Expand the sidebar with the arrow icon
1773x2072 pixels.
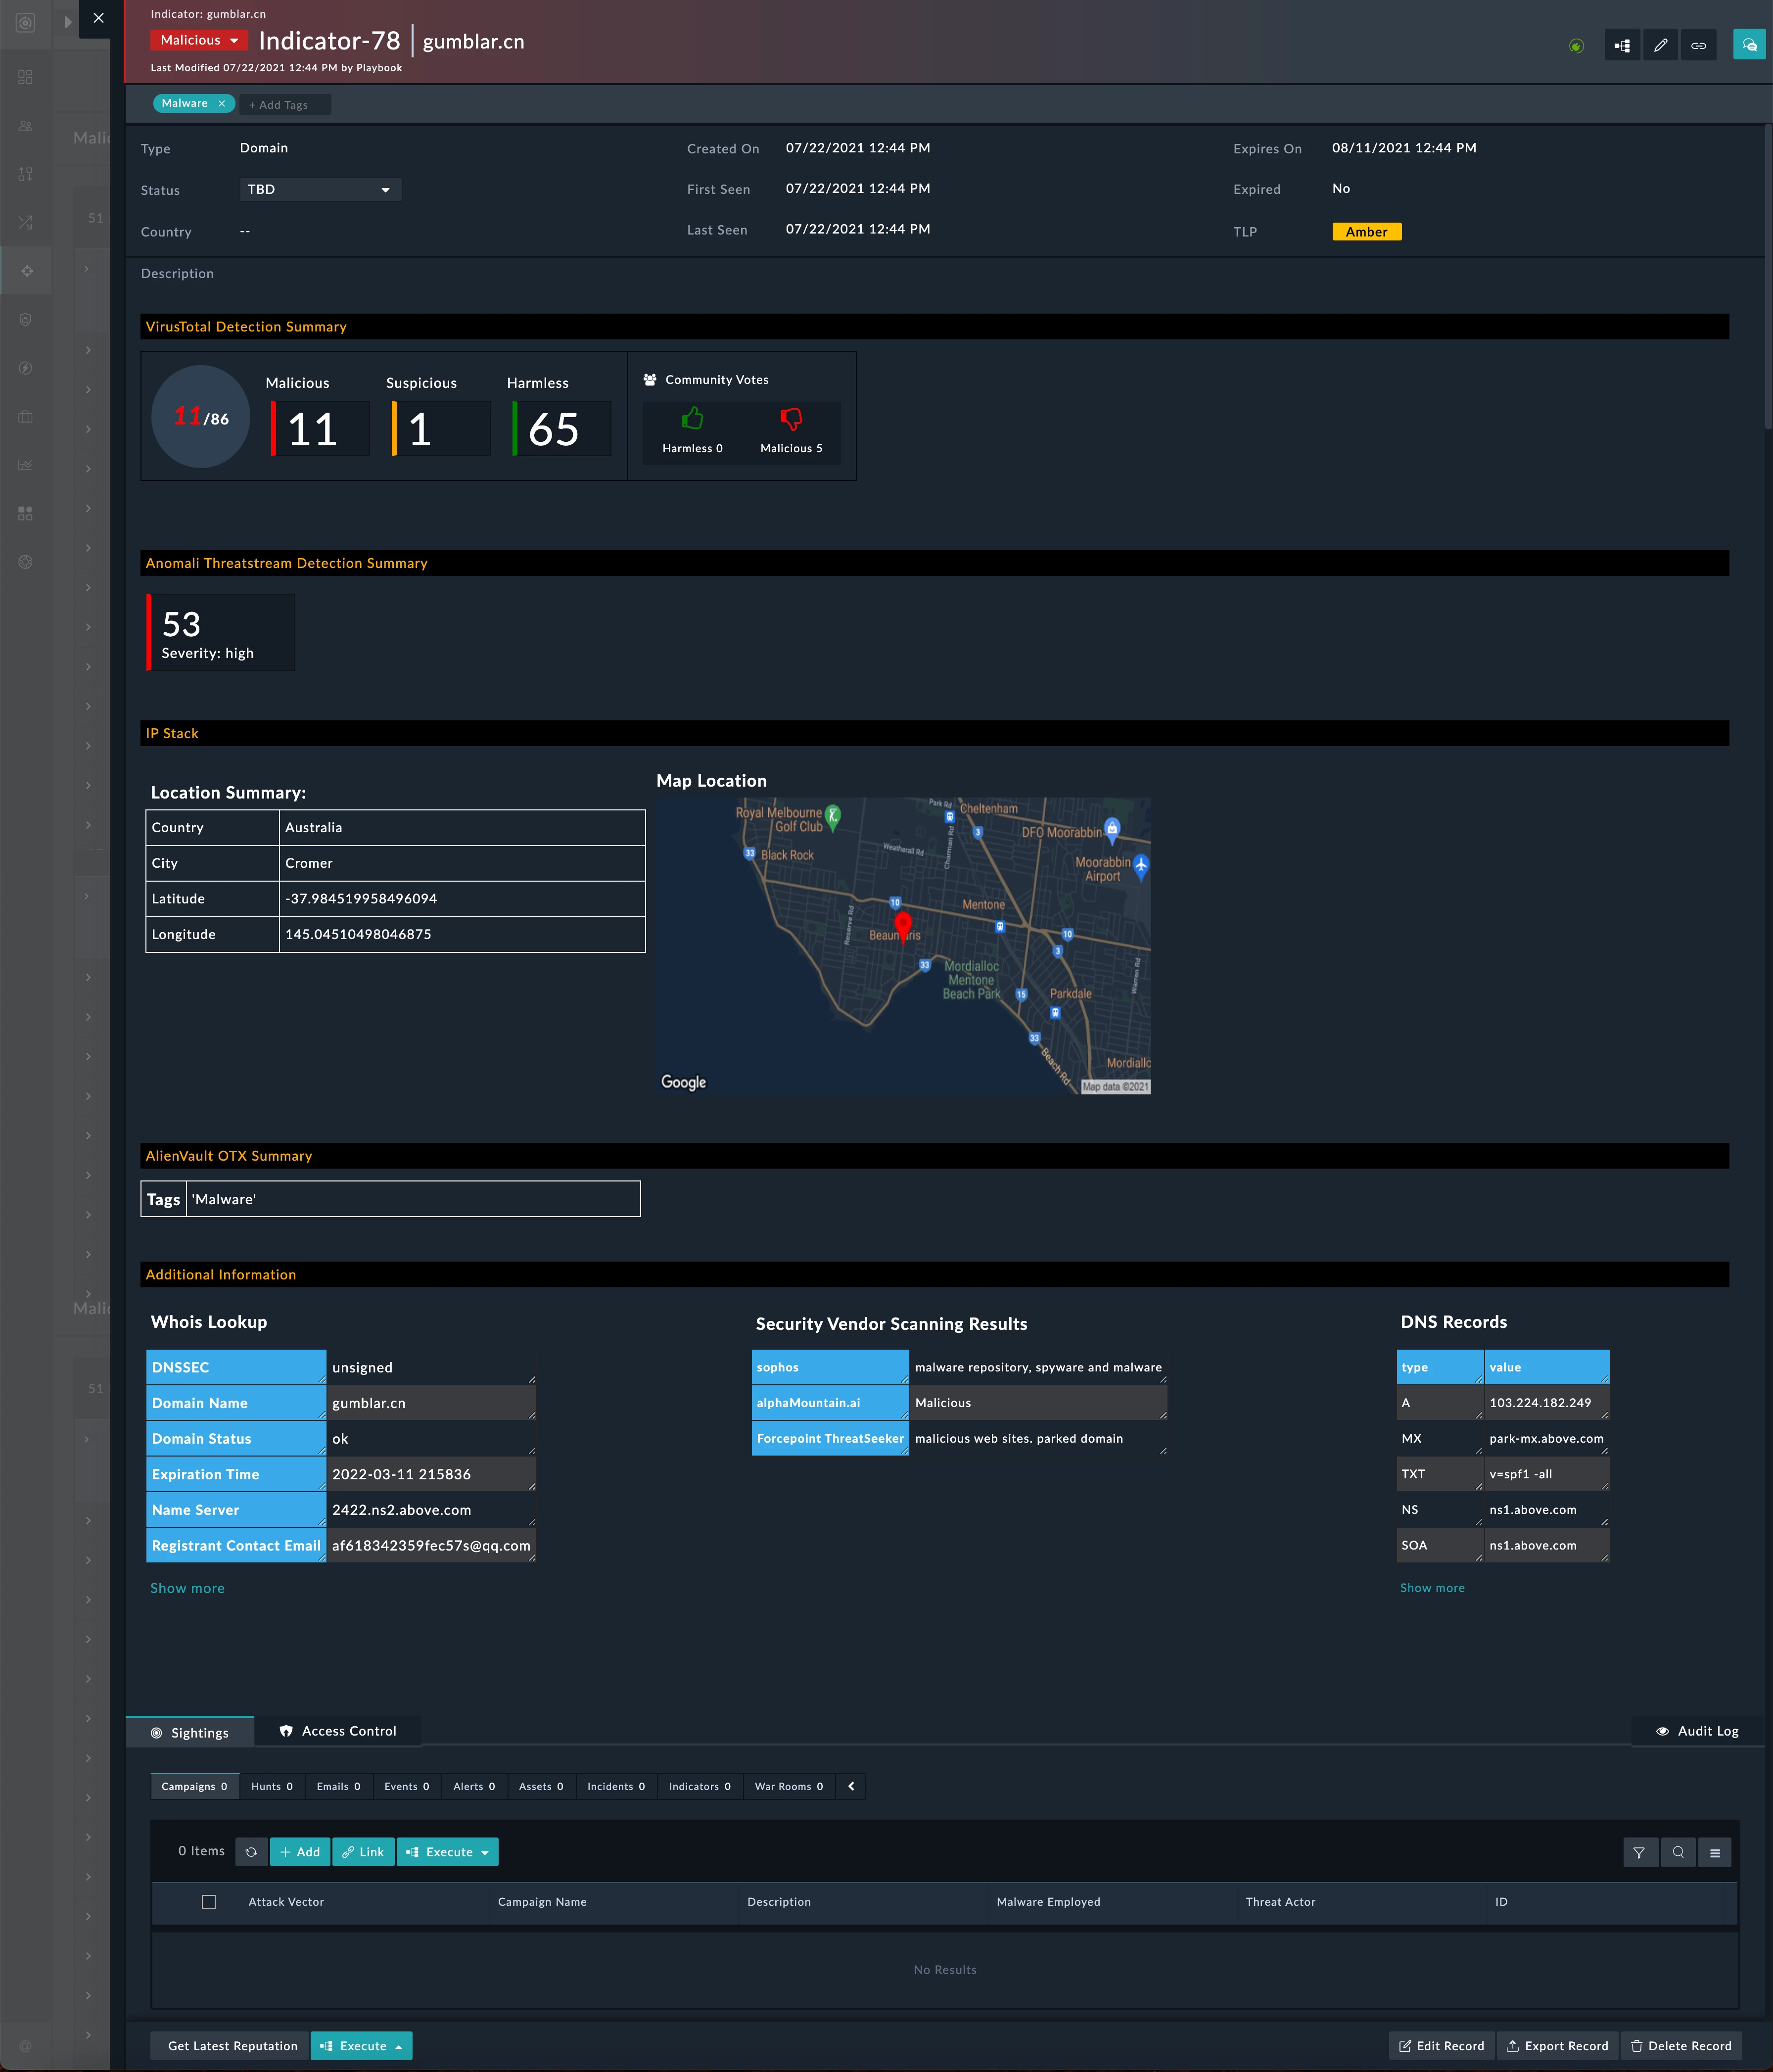(x=67, y=21)
